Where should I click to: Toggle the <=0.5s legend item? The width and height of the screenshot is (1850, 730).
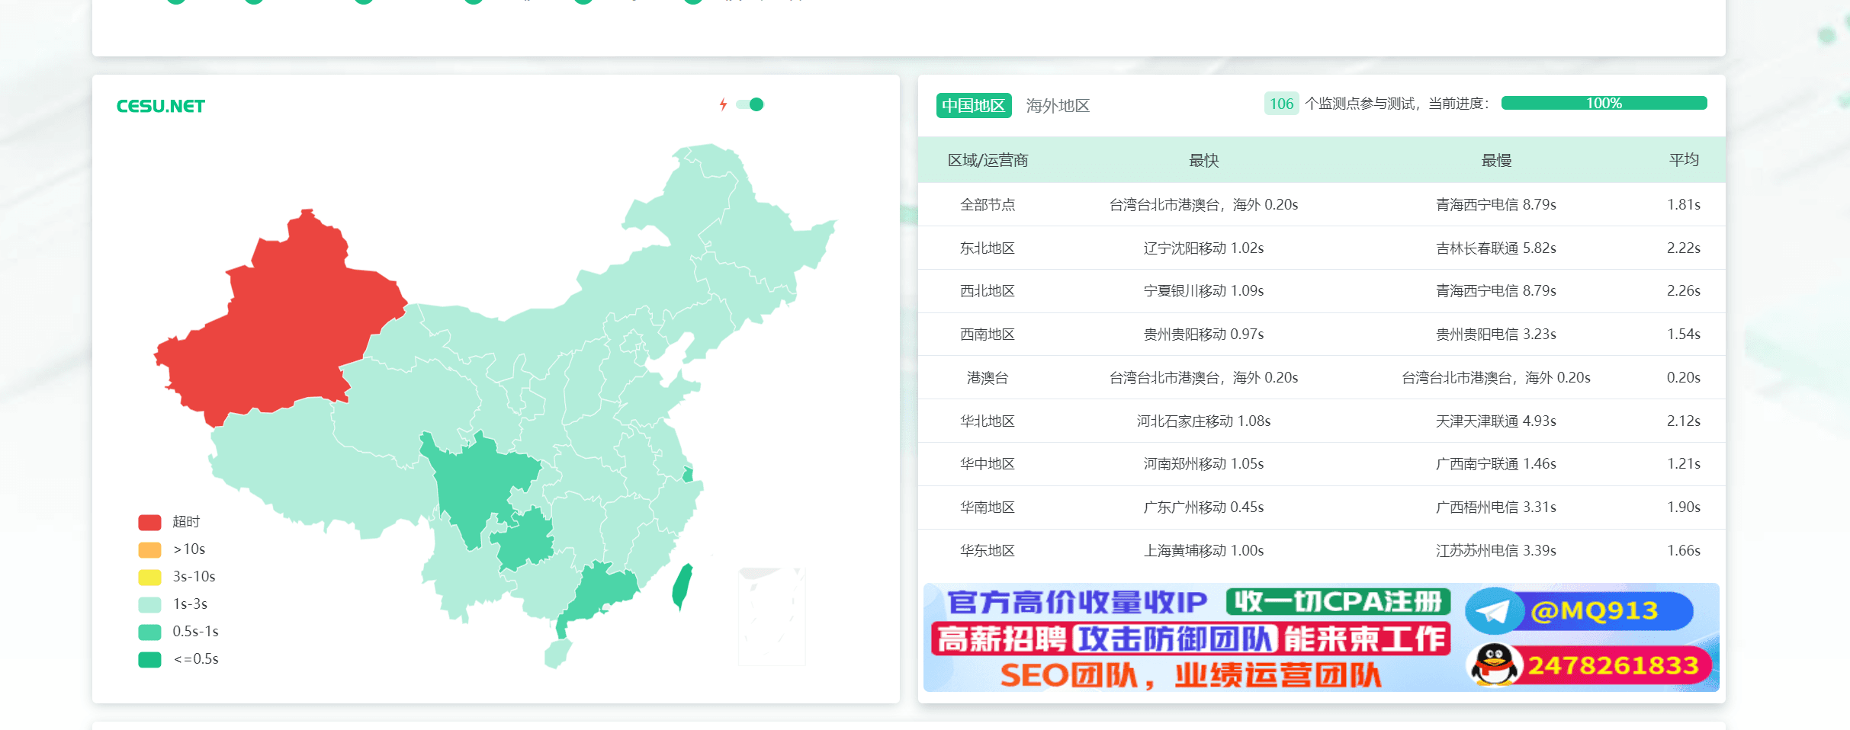pos(178,659)
